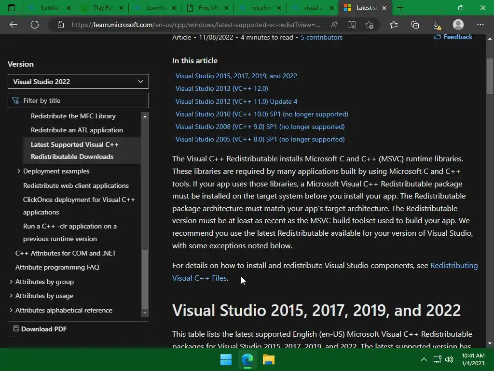Click the address bar URL
Viewport: 494px width, 371px height.
tap(196, 25)
